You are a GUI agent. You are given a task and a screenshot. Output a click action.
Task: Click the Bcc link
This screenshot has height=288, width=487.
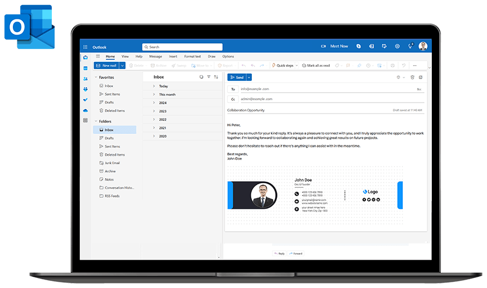419,89
